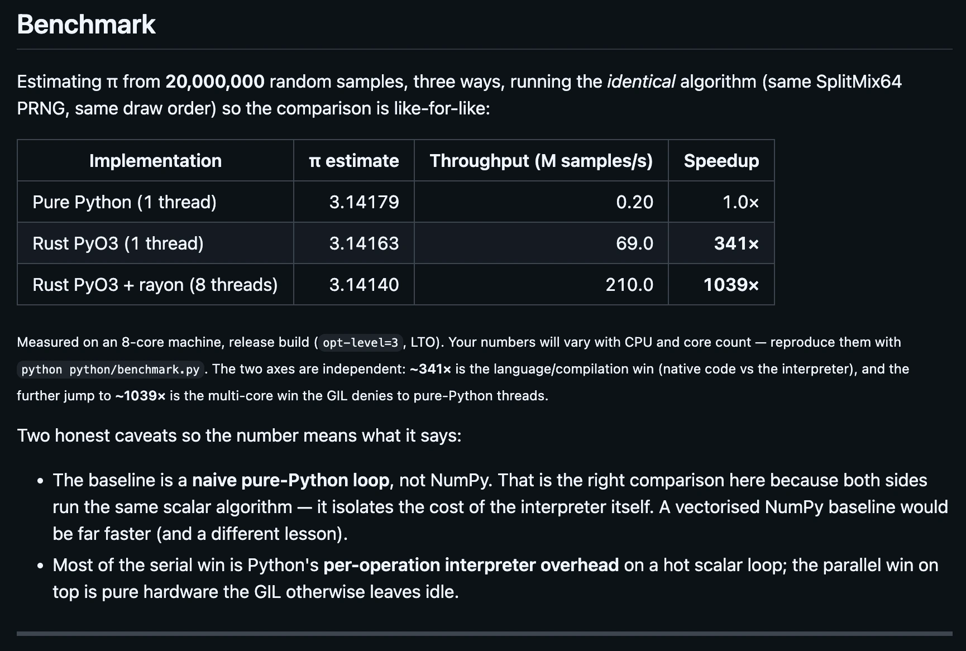Screen dimensions: 966x651
Task: Click the bold 'naive pure-Python loop' text
Action: click(x=291, y=480)
